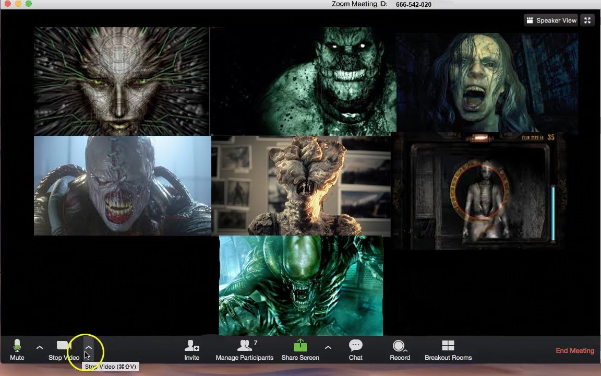Enter full screen using the expand icon
This screenshot has width=601, height=376.
(587, 20)
